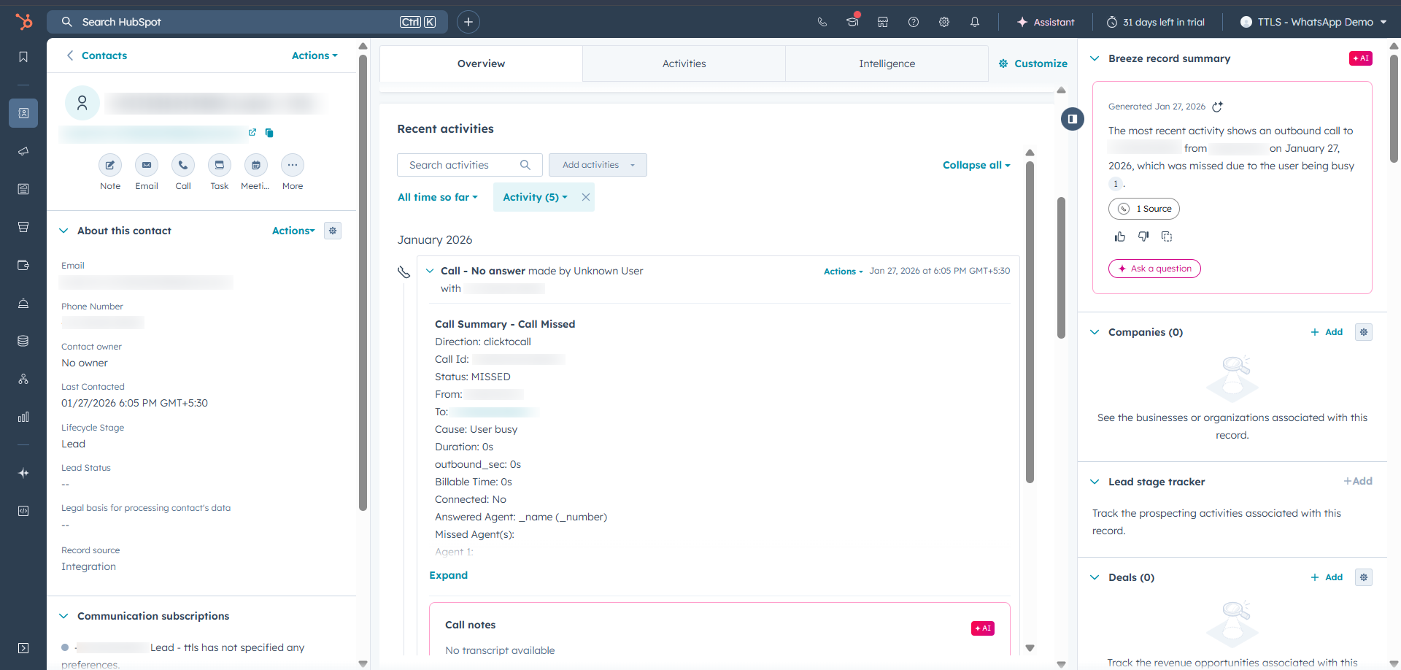
Task: Click the Note icon button
Action: [110, 166]
